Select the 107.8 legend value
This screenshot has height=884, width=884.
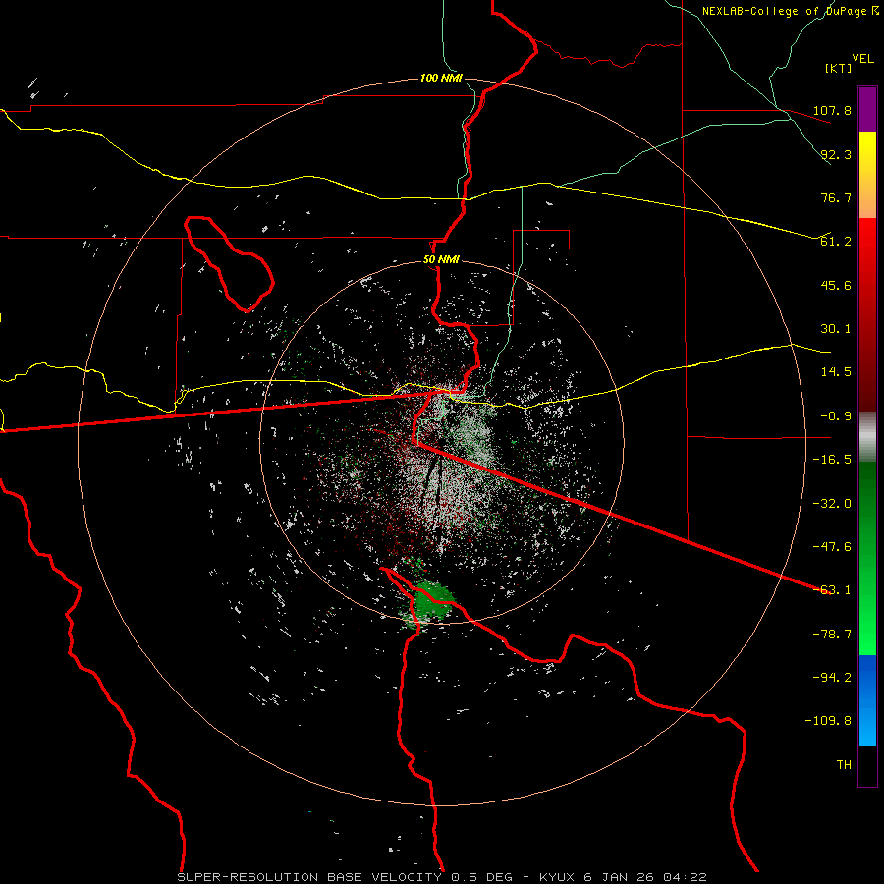point(832,110)
